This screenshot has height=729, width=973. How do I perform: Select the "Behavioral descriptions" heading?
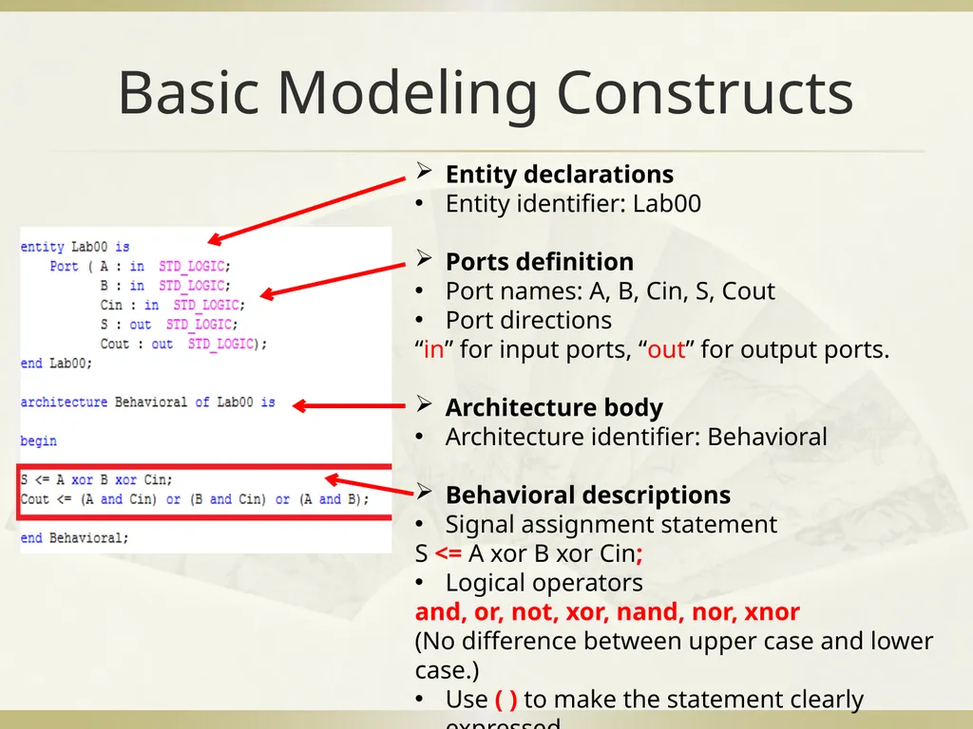587,495
